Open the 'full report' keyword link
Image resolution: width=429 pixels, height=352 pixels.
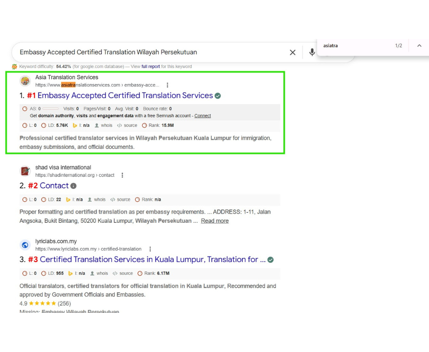coord(151,67)
